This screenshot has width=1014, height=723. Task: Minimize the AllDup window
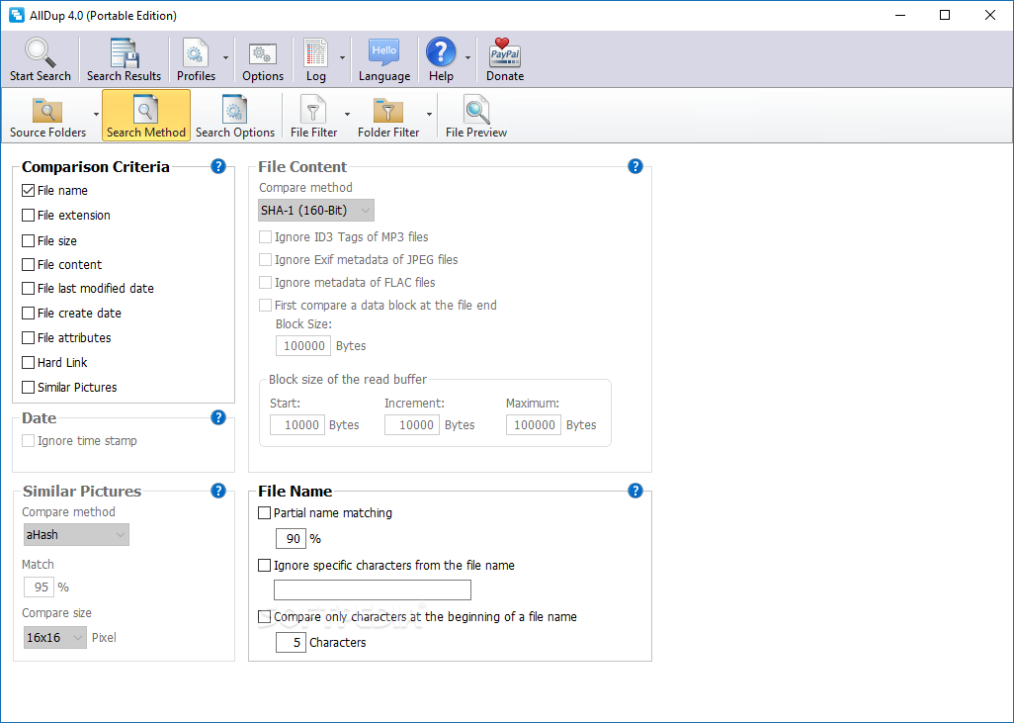click(900, 15)
